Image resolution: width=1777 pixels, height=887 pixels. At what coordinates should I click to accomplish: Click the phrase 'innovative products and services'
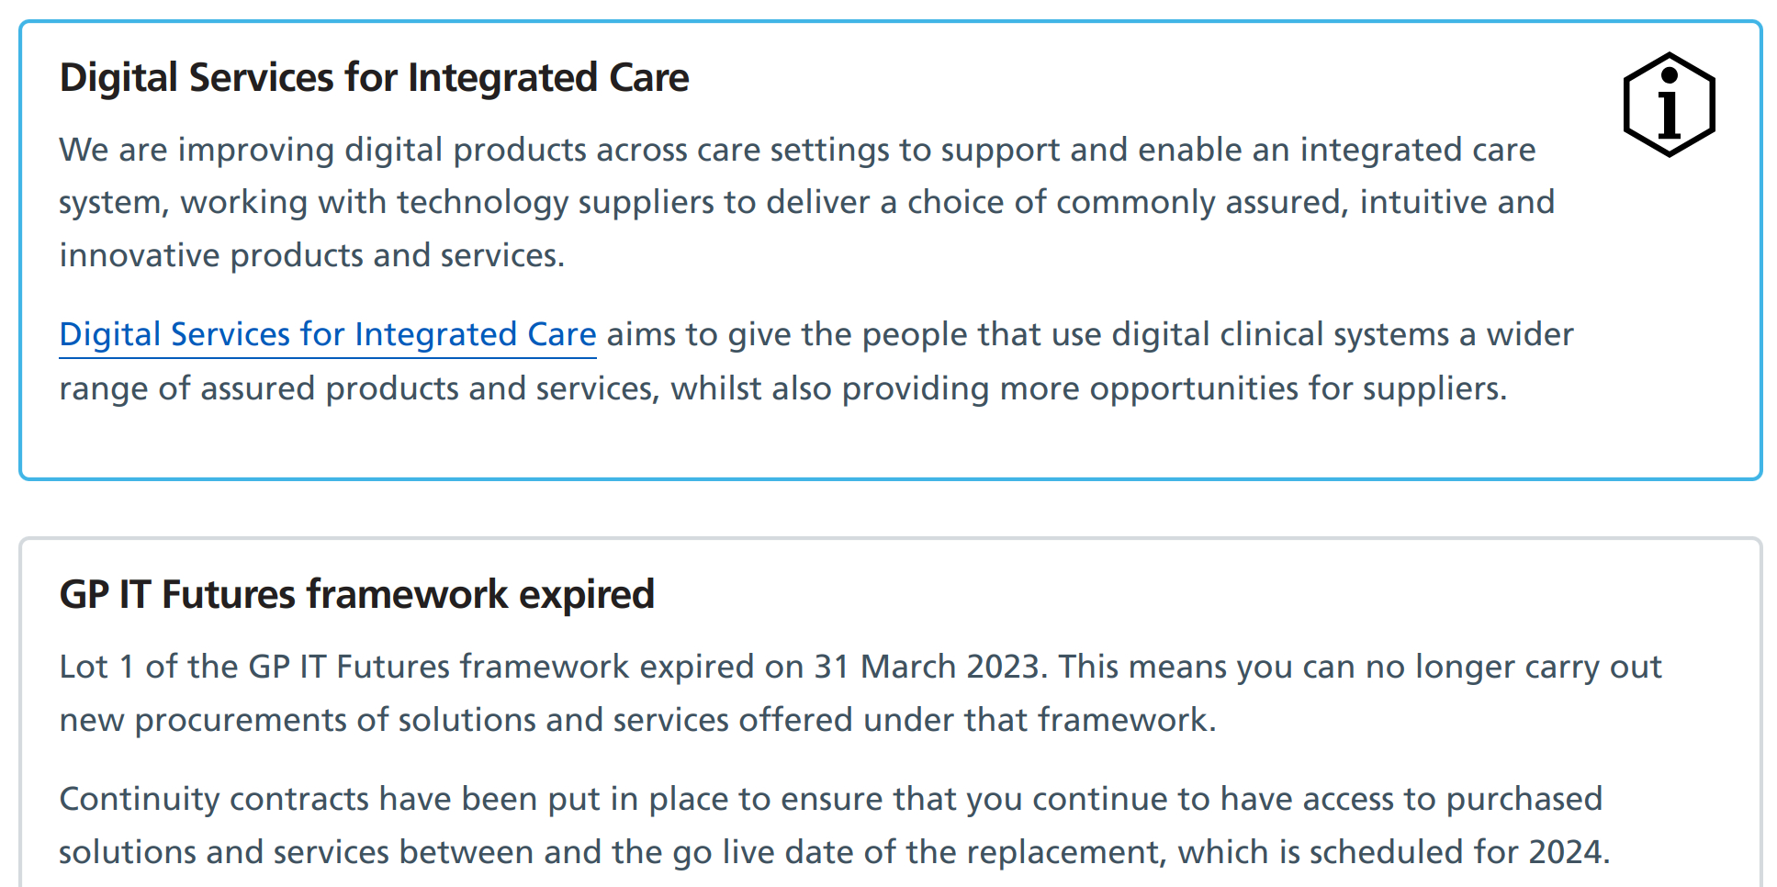coord(309,256)
